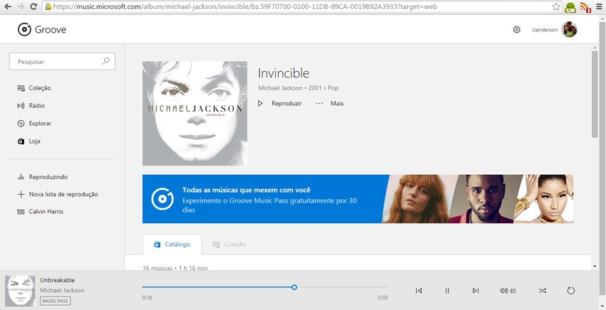The height and width of the screenshot is (310, 606).
Task: Click the 0:30 total time label
Action: point(383,298)
